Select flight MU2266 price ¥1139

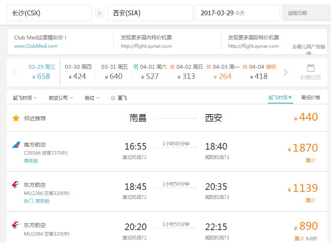(x=303, y=188)
